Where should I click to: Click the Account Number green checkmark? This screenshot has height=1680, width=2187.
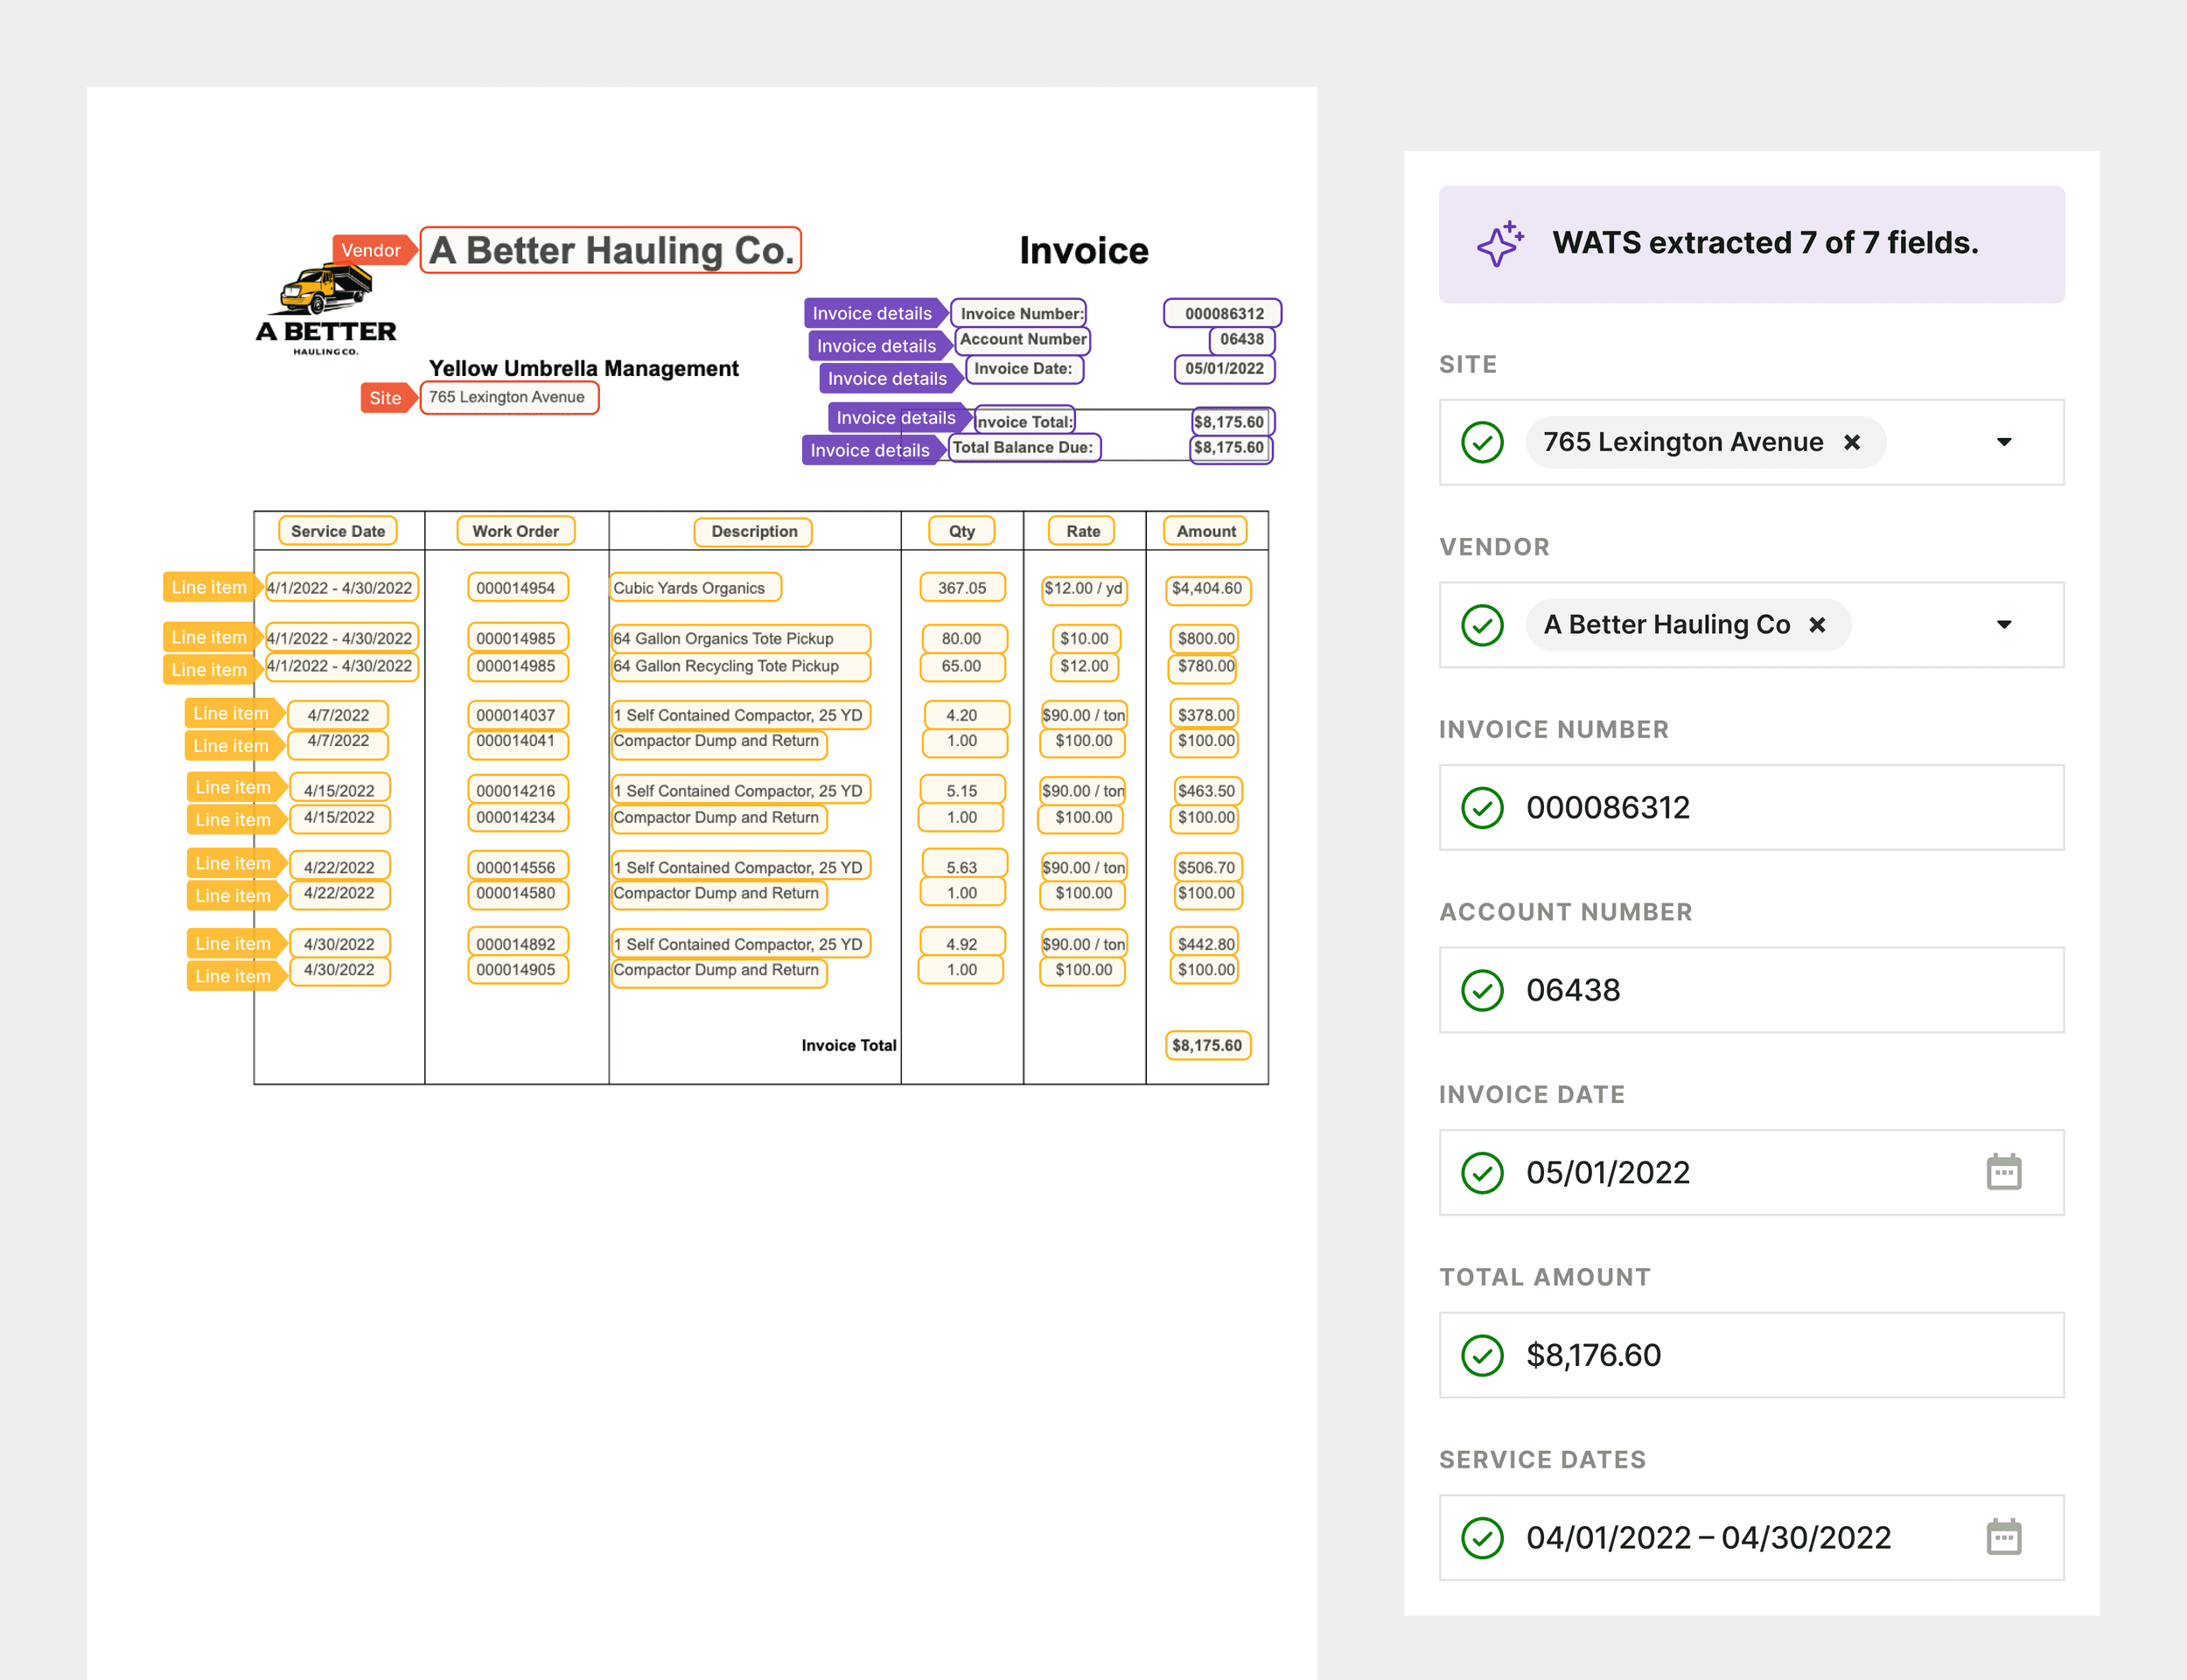coord(1482,990)
